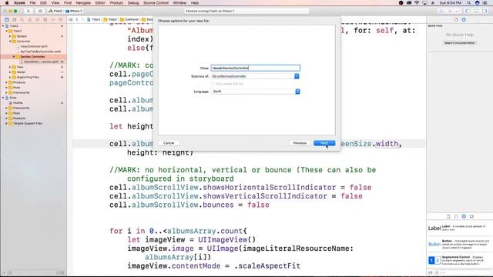493x277 pixels.
Task: Open the Breakpoint navigator icon
Action: [53, 19]
